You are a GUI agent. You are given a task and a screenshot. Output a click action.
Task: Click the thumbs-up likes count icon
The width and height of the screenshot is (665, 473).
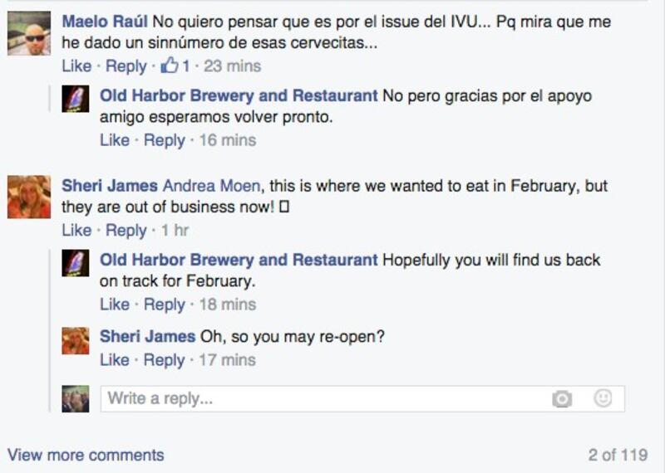170,66
